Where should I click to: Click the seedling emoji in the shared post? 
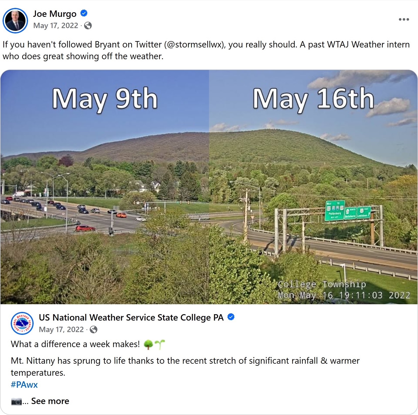[160, 345]
